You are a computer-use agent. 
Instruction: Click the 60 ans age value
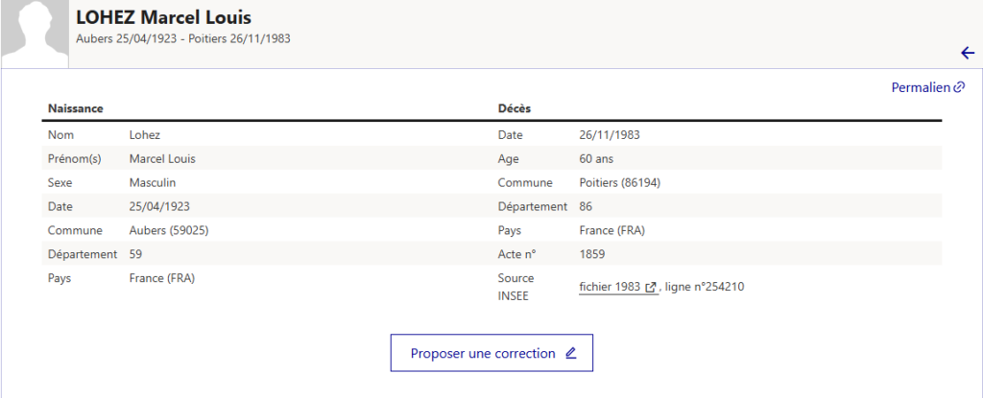(x=596, y=158)
